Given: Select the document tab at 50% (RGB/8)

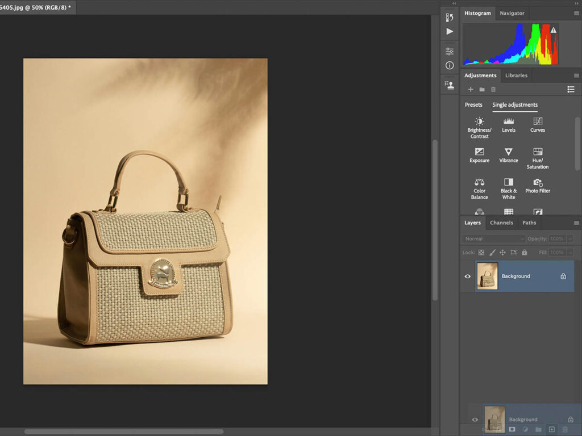Looking at the screenshot, I should point(37,7).
